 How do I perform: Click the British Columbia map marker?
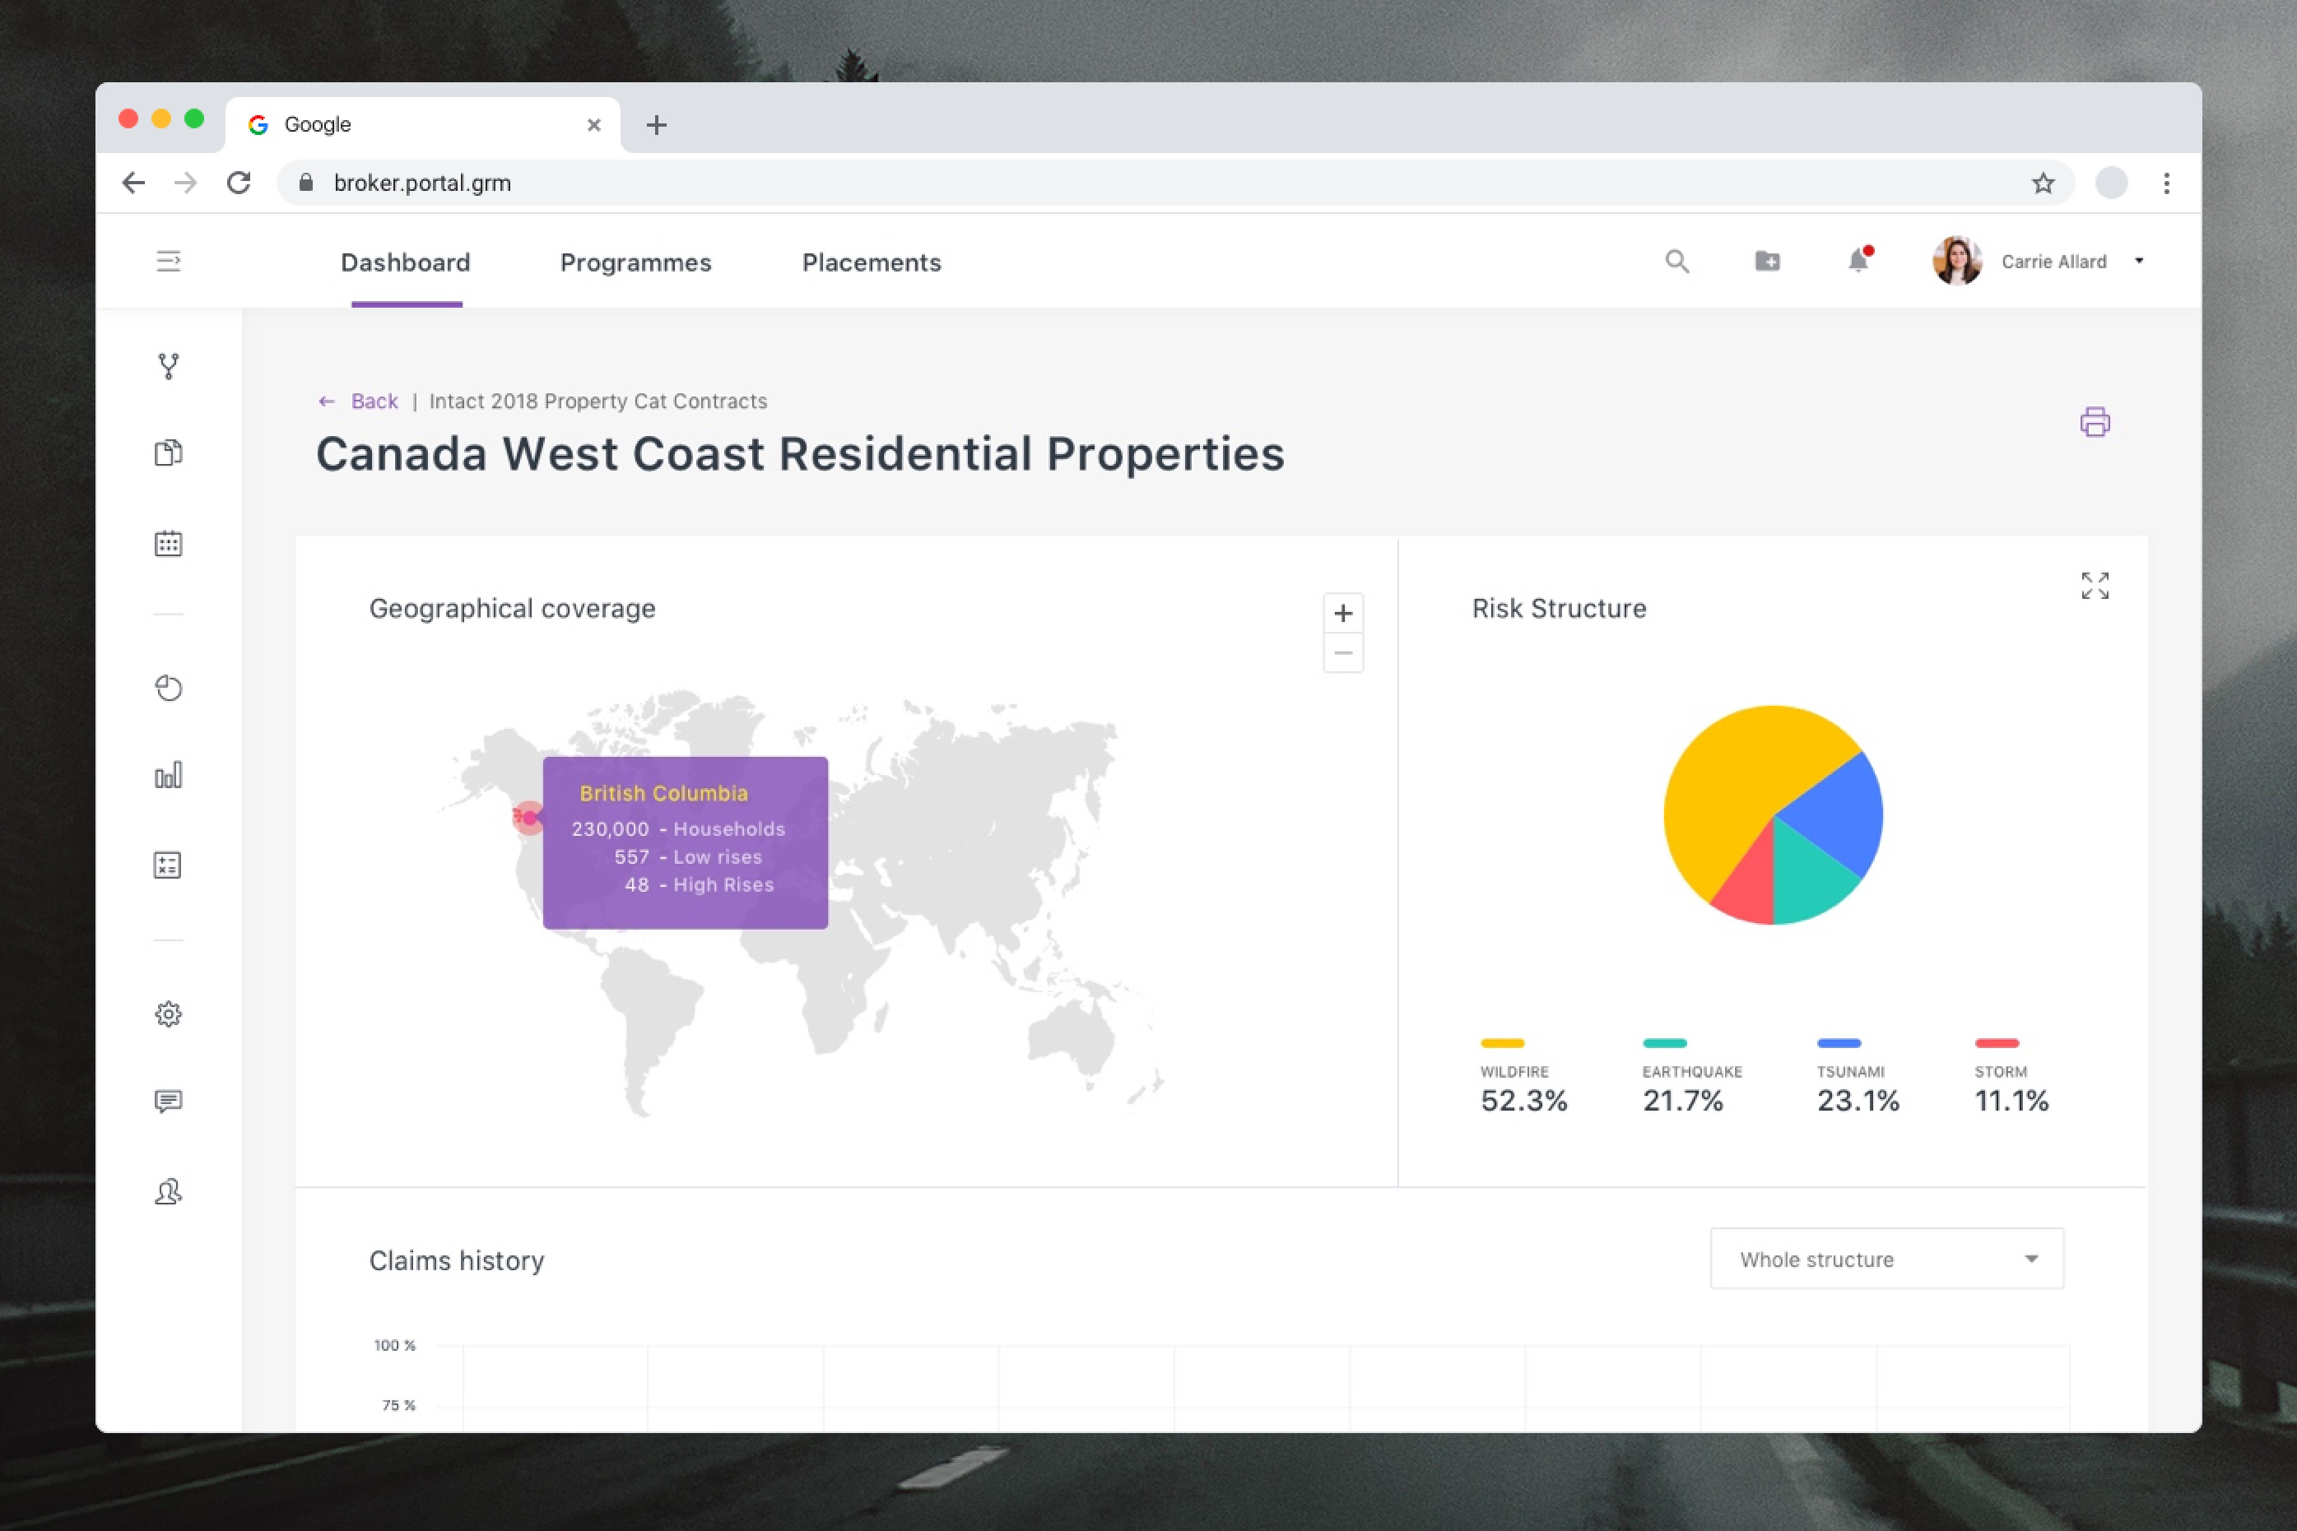[528, 817]
